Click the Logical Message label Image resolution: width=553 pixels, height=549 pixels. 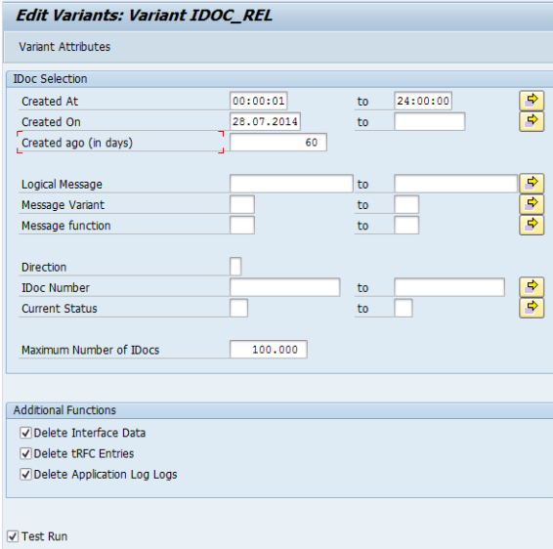(x=62, y=185)
